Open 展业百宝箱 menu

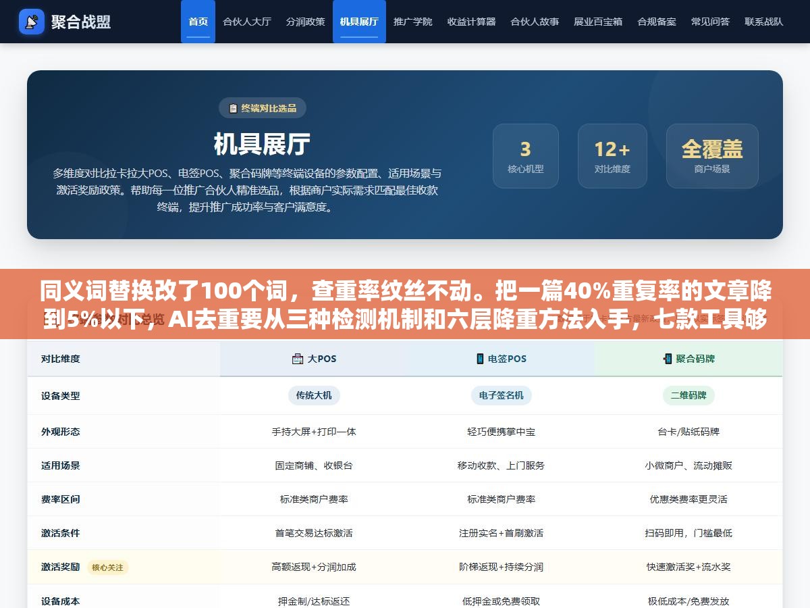point(598,22)
